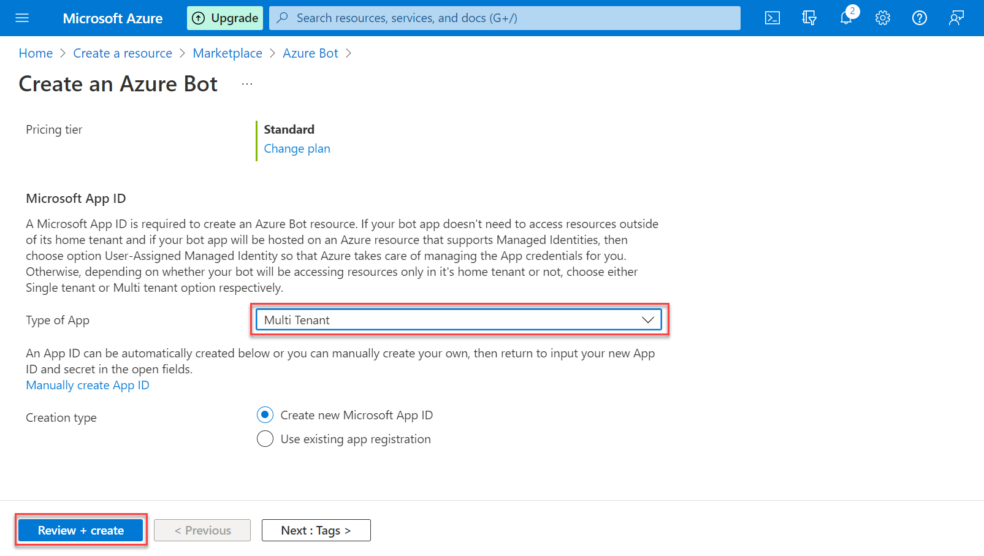Image resolution: width=984 pixels, height=556 pixels.
Task: Click the Pricing tier label
Action: pos(54,129)
